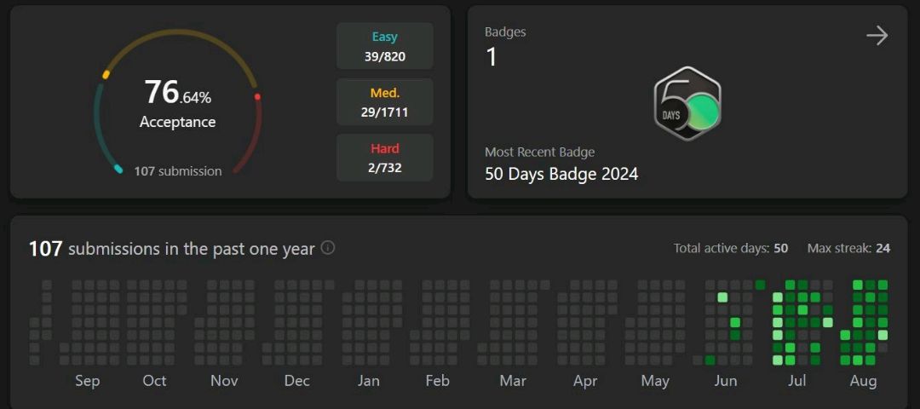Click the Jan month label on heatmap
The image size is (920, 409).
pyautogui.click(x=368, y=381)
